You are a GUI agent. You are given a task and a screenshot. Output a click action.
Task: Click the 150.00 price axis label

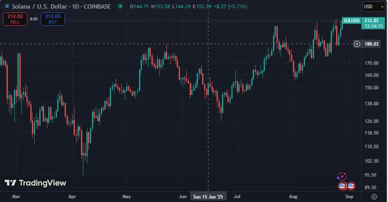[x=372, y=88]
